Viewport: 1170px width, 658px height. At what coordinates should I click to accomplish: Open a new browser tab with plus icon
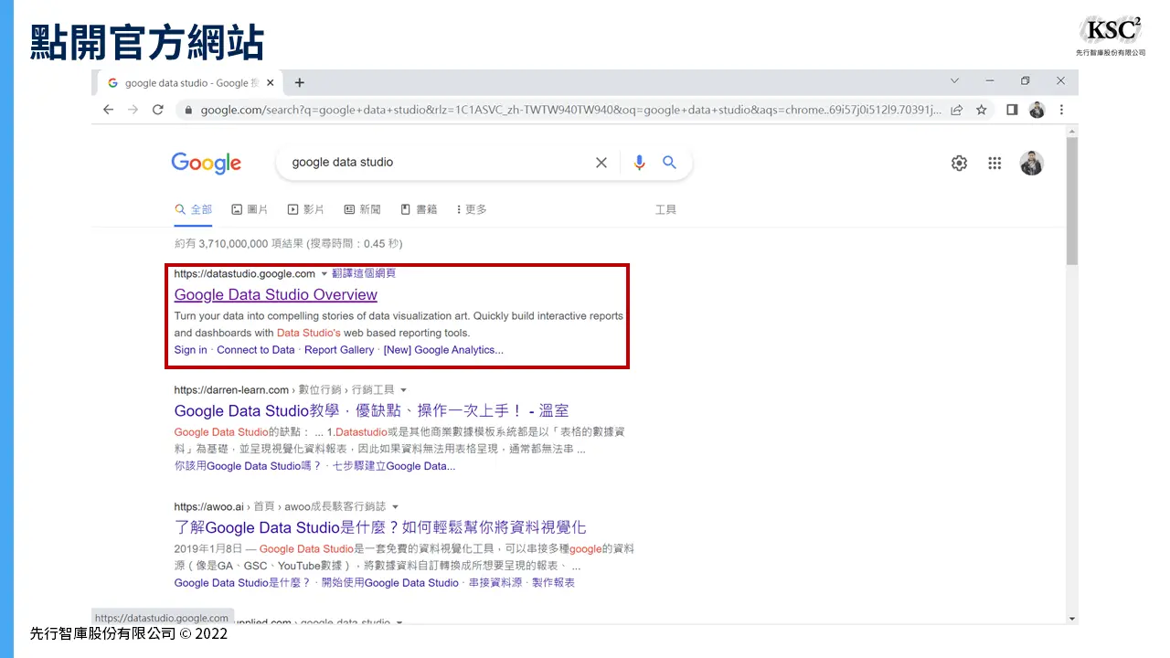click(x=299, y=82)
